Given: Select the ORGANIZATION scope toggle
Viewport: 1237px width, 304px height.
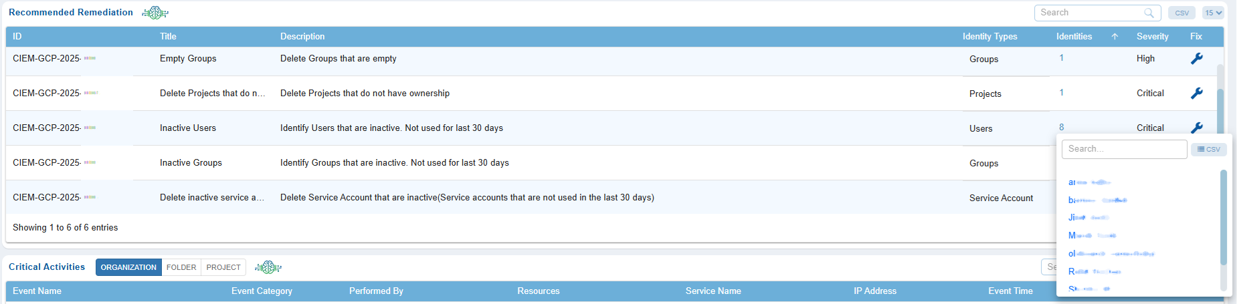Looking at the screenshot, I should pyautogui.click(x=128, y=267).
